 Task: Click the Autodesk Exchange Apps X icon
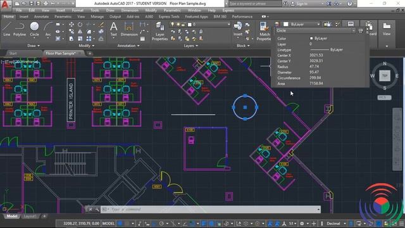(x=329, y=4)
